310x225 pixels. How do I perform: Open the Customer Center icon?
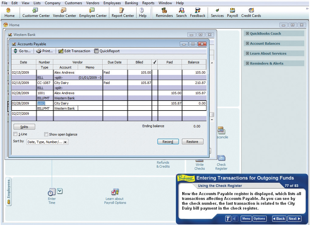point(36,13)
